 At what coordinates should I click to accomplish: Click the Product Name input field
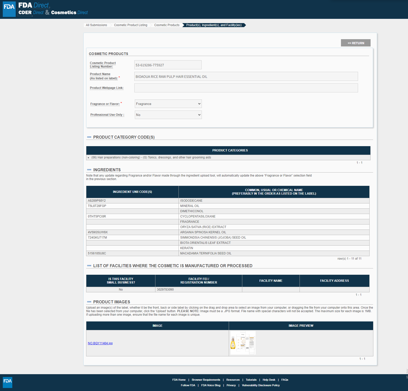(x=246, y=77)
